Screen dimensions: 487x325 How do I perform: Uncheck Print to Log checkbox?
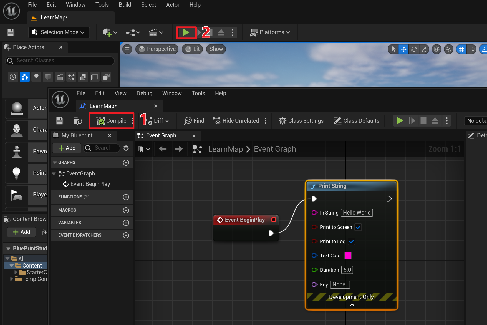pyautogui.click(x=352, y=241)
